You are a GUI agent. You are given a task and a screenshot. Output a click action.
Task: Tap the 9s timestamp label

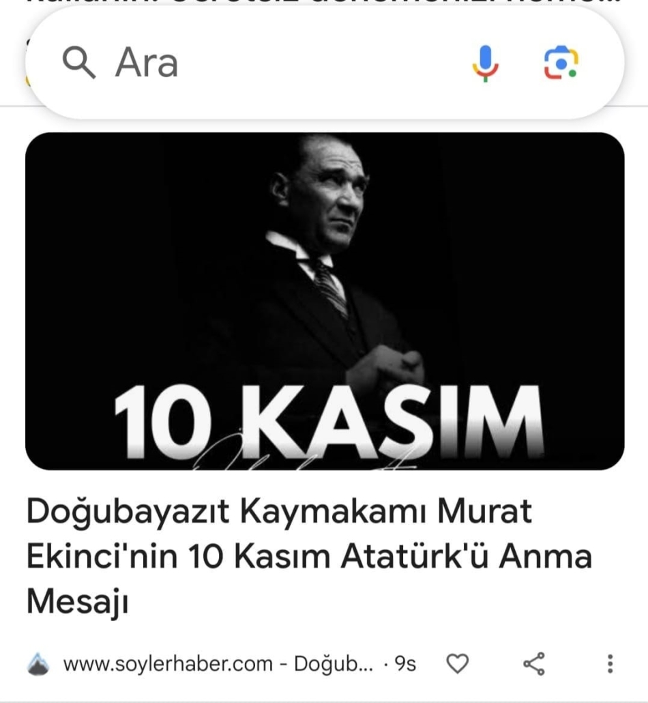(x=405, y=663)
